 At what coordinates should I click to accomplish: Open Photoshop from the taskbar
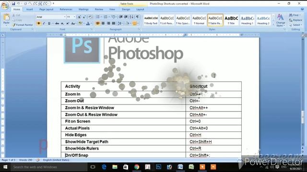(x=158, y=167)
